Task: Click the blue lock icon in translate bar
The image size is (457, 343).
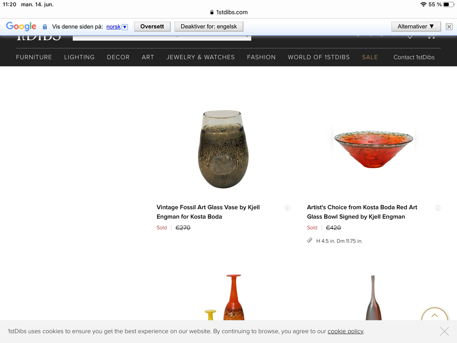Action: (x=45, y=27)
